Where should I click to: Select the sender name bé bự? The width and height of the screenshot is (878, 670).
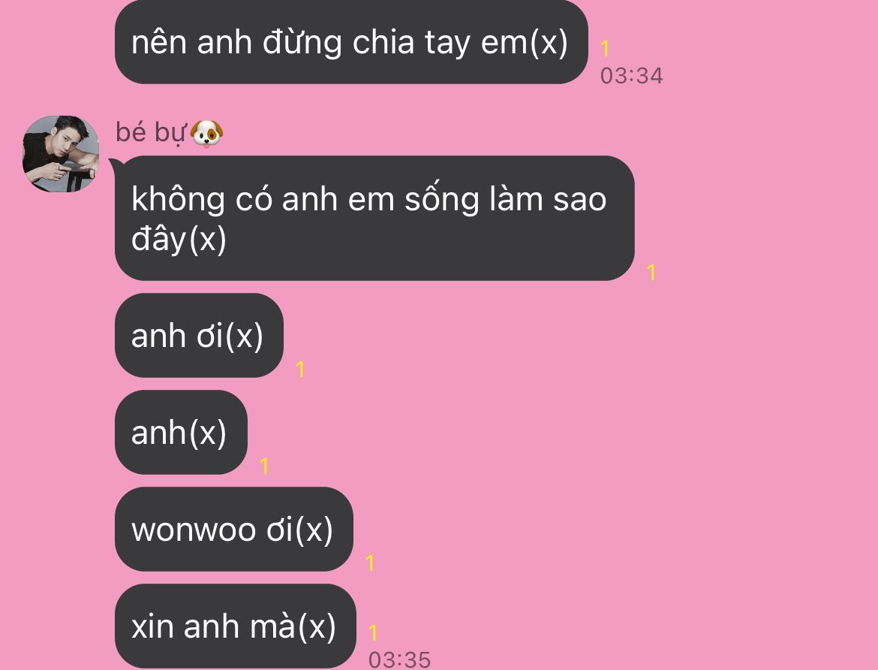tap(150, 133)
